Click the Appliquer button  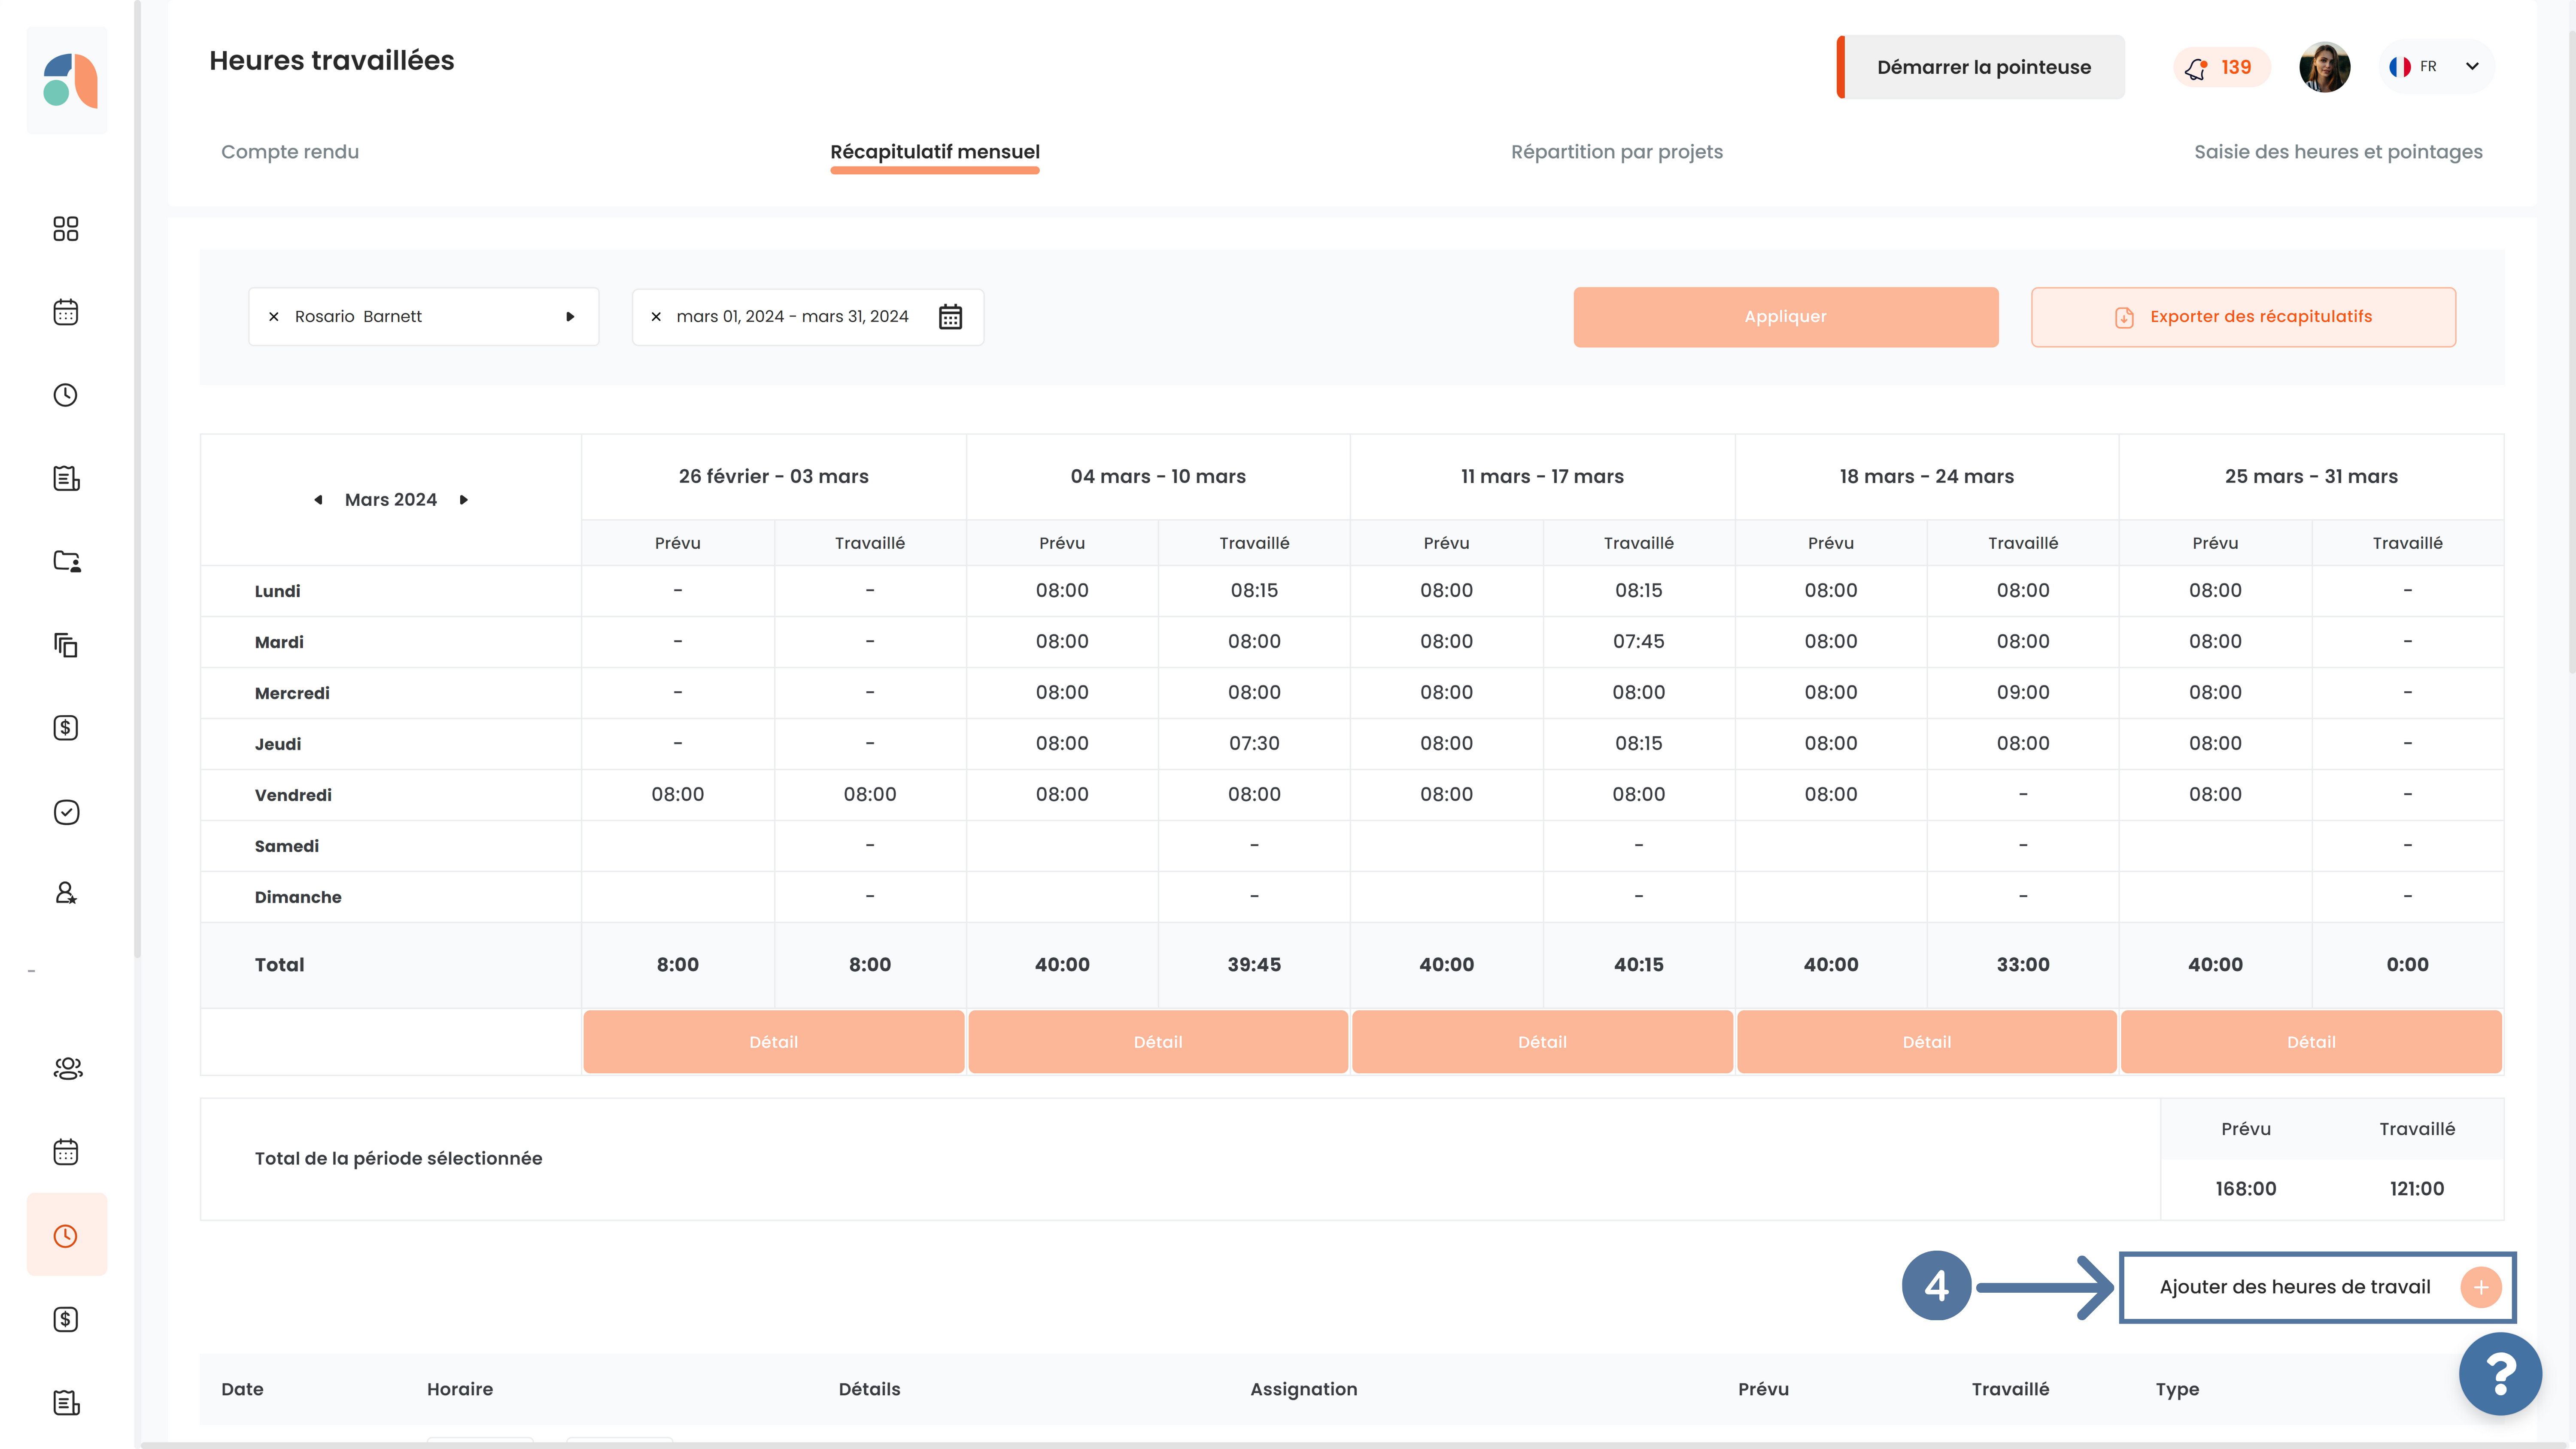1786,317
